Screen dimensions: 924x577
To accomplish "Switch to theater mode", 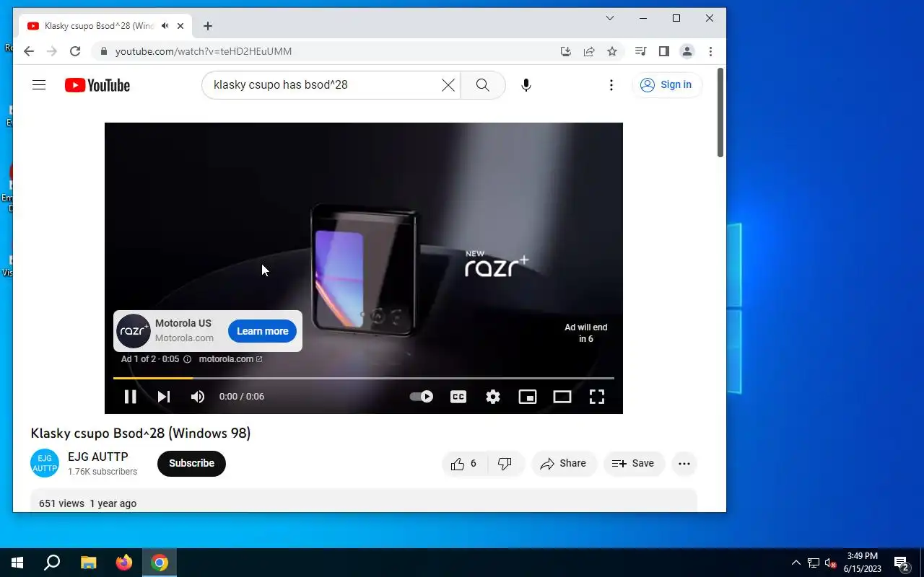I will pos(562,396).
